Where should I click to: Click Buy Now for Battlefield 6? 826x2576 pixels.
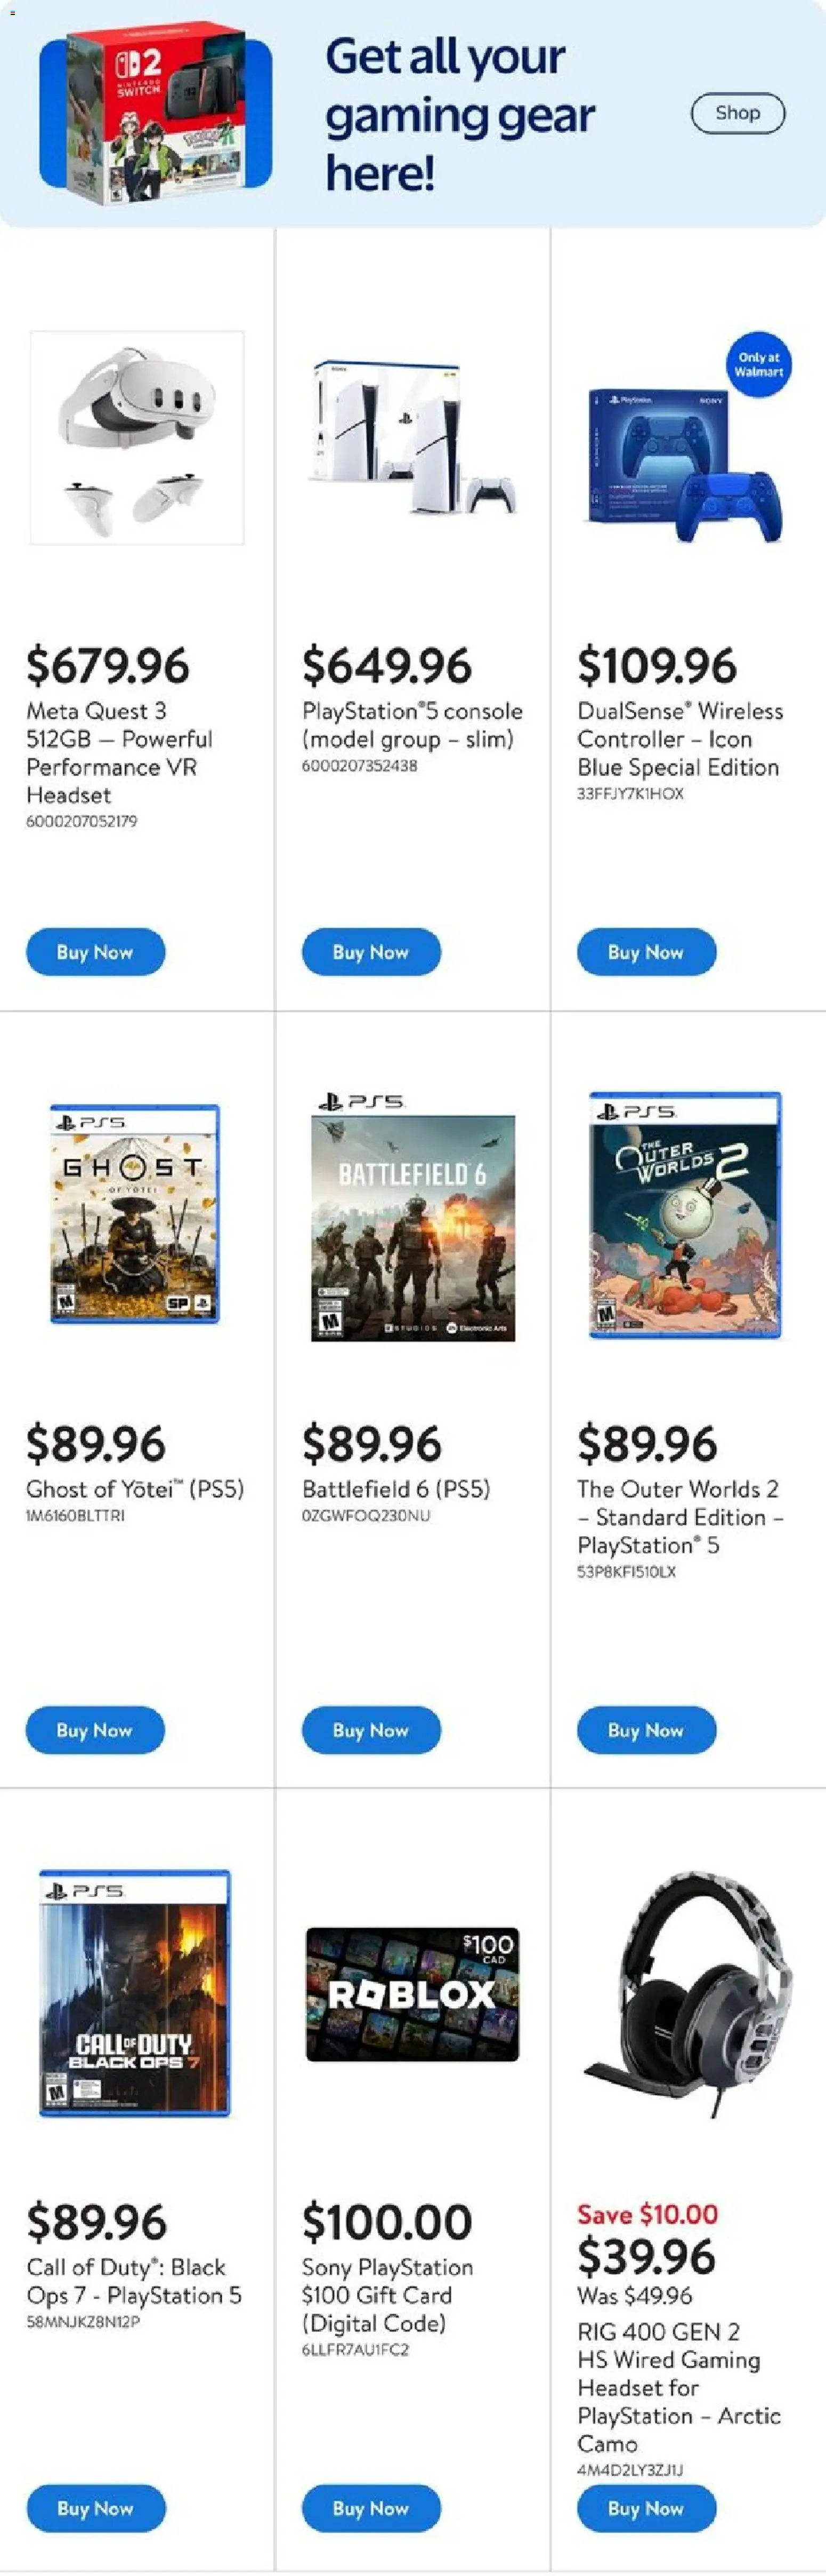pos(370,1730)
